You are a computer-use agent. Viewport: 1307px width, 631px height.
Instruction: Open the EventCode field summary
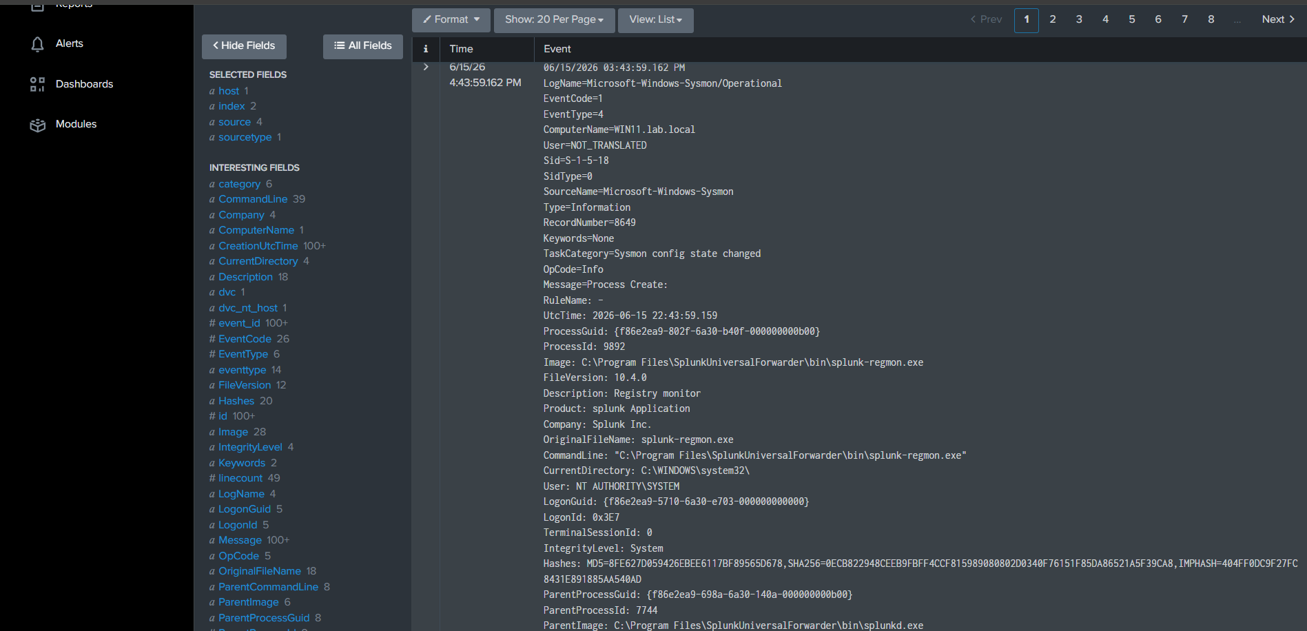tap(245, 339)
